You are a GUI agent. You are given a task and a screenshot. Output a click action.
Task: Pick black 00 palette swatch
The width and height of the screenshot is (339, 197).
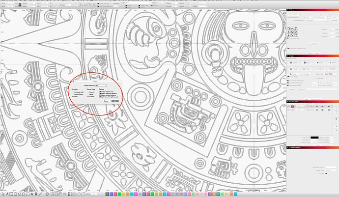coord(107,194)
